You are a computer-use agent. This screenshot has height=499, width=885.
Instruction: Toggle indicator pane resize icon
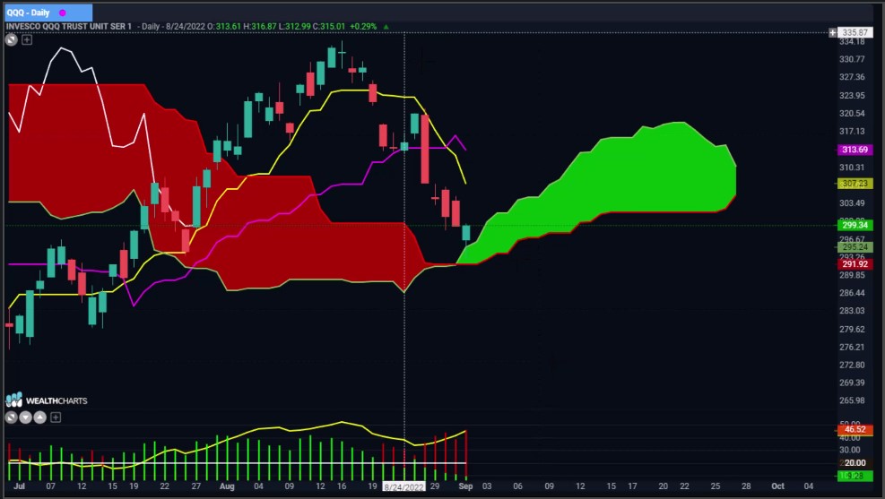[x=11, y=417]
